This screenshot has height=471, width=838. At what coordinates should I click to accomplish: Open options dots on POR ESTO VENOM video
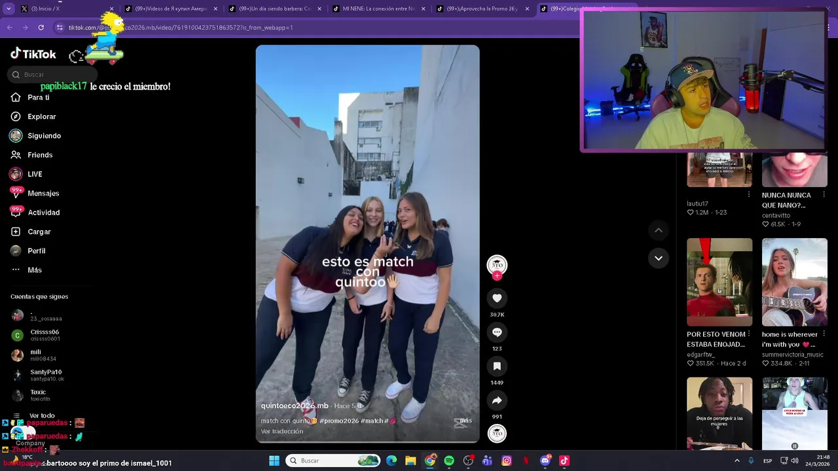(x=749, y=334)
